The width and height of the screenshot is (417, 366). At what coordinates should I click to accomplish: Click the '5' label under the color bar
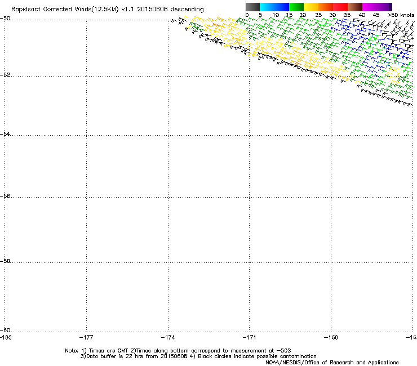coord(260,15)
